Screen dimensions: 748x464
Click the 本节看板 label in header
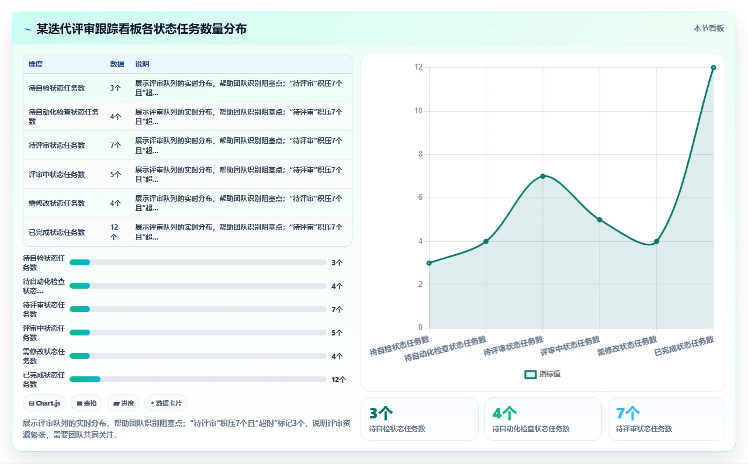[708, 28]
